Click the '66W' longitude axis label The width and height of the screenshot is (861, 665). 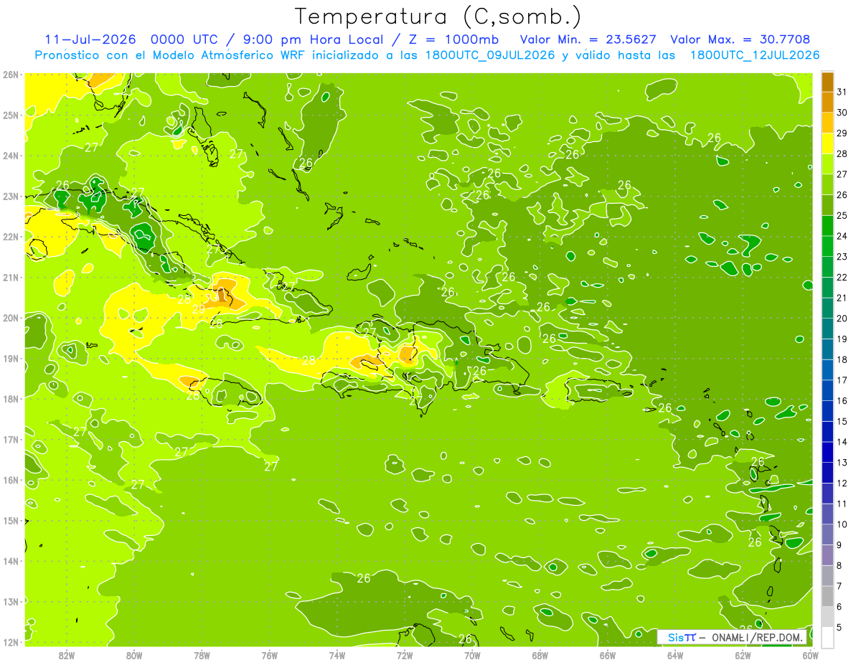coord(608,655)
